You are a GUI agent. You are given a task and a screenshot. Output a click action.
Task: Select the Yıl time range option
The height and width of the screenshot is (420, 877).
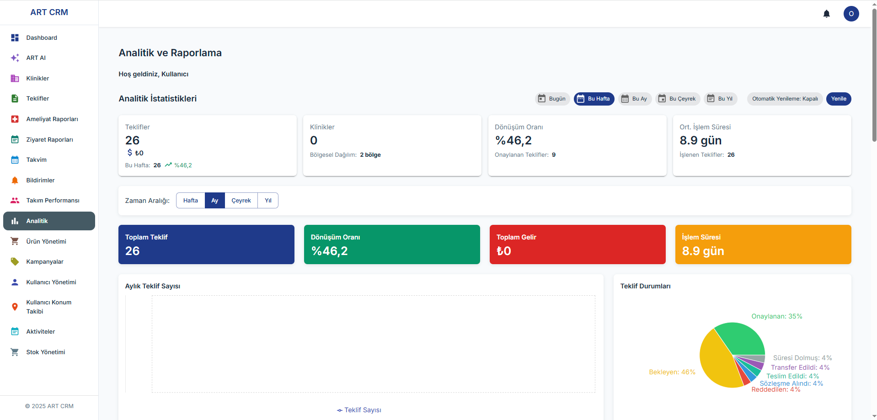(x=268, y=201)
